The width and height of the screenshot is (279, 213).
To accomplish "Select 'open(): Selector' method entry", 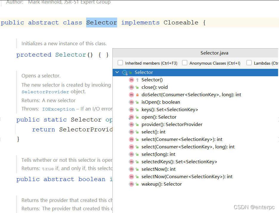I will (159, 117).
